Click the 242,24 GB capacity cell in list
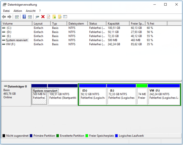 click(114, 44)
